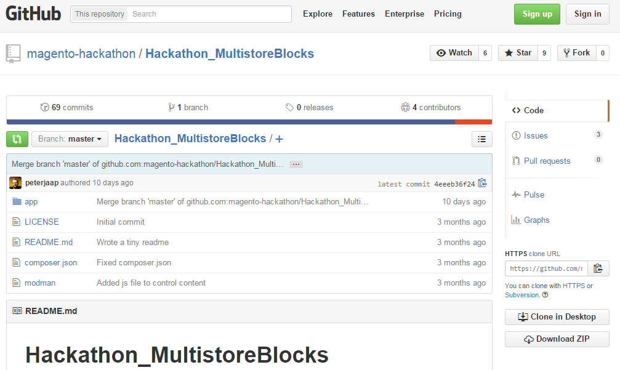Switch clone protocol via HTTPS link
The image size is (620, 370).
click(x=574, y=286)
